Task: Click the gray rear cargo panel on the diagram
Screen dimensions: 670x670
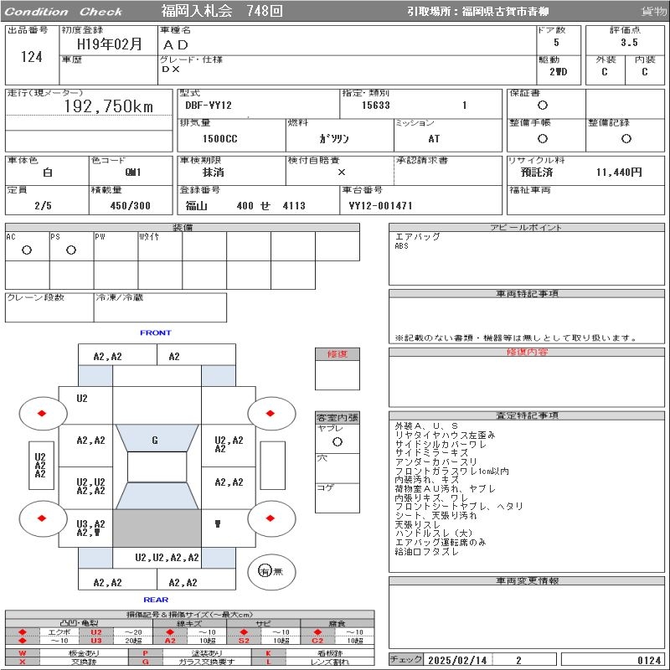Action: (x=157, y=528)
